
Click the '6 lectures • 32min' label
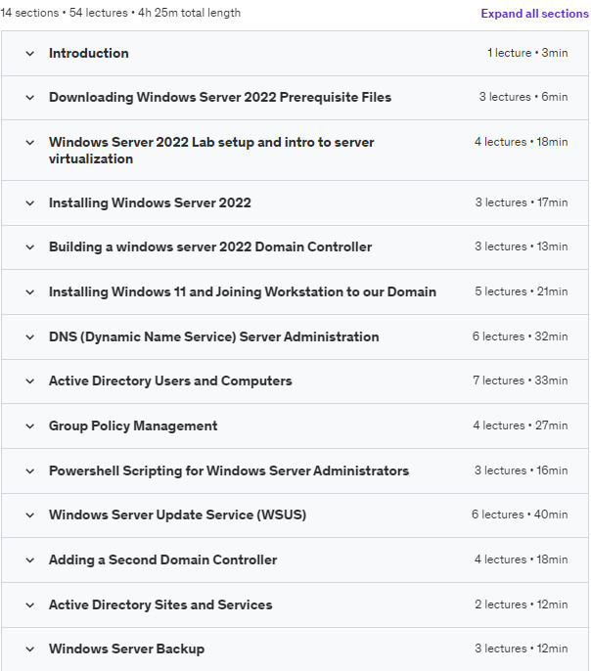[x=521, y=336]
